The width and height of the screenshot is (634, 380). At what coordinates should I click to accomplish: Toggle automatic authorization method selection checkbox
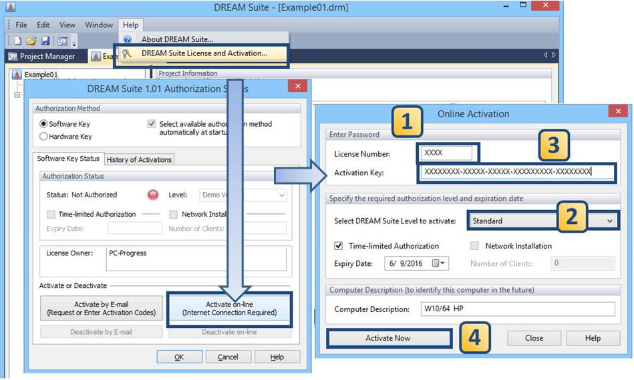(151, 124)
